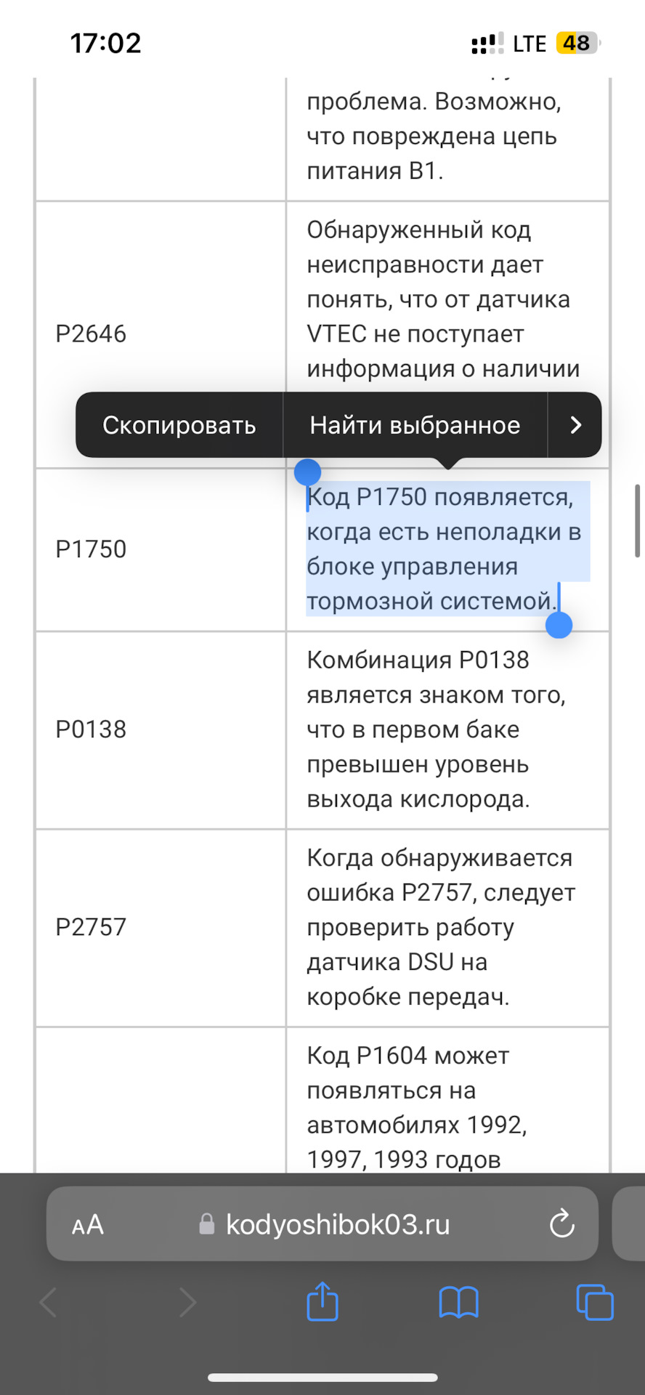Tap the lower text selection handle
The height and width of the screenshot is (1395, 645).
(x=559, y=625)
